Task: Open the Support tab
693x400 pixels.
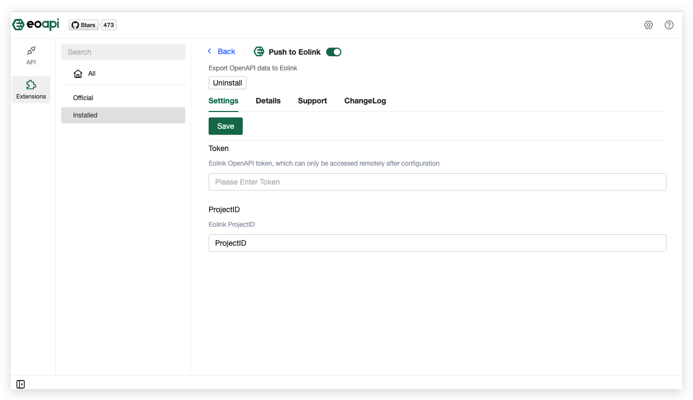Action: (313, 101)
